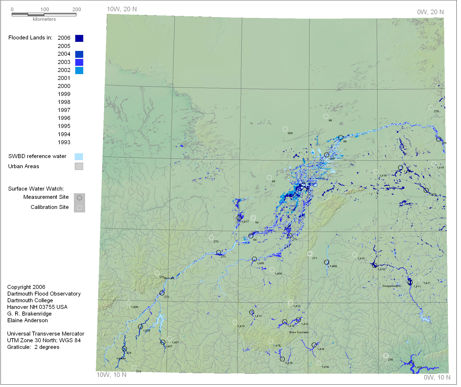Image resolution: width=461 pixels, height=387 pixels.
Task: Click the Measurement Site legend circle icon
Action: point(80,198)
